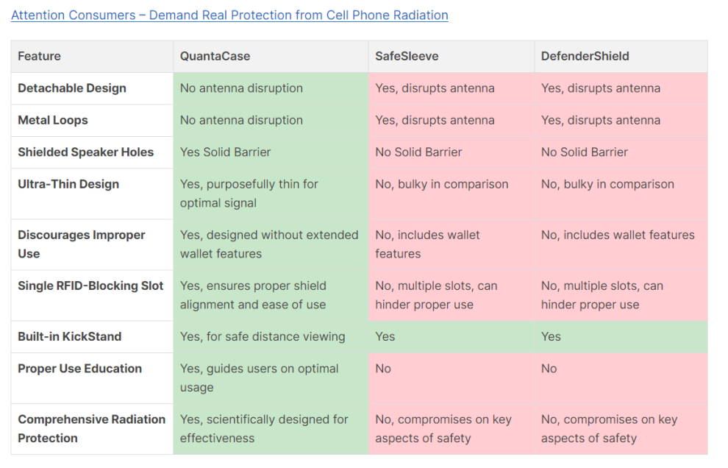This screenshot has height=468, width=728.
Task: Click the Discourages Improper Use label
Action: pyautogui.click(x=81, y=244)
